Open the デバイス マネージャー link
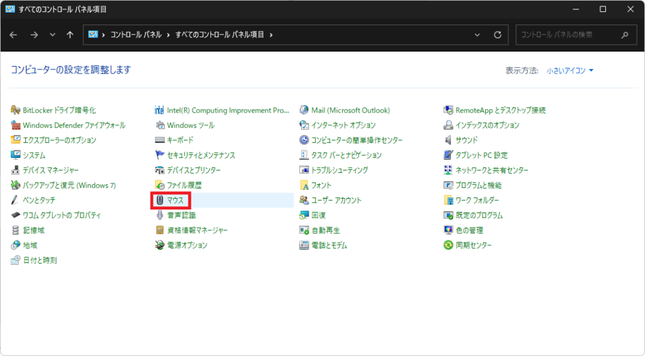Viewport: 645px width, 356px height. (x=51, y=170)
